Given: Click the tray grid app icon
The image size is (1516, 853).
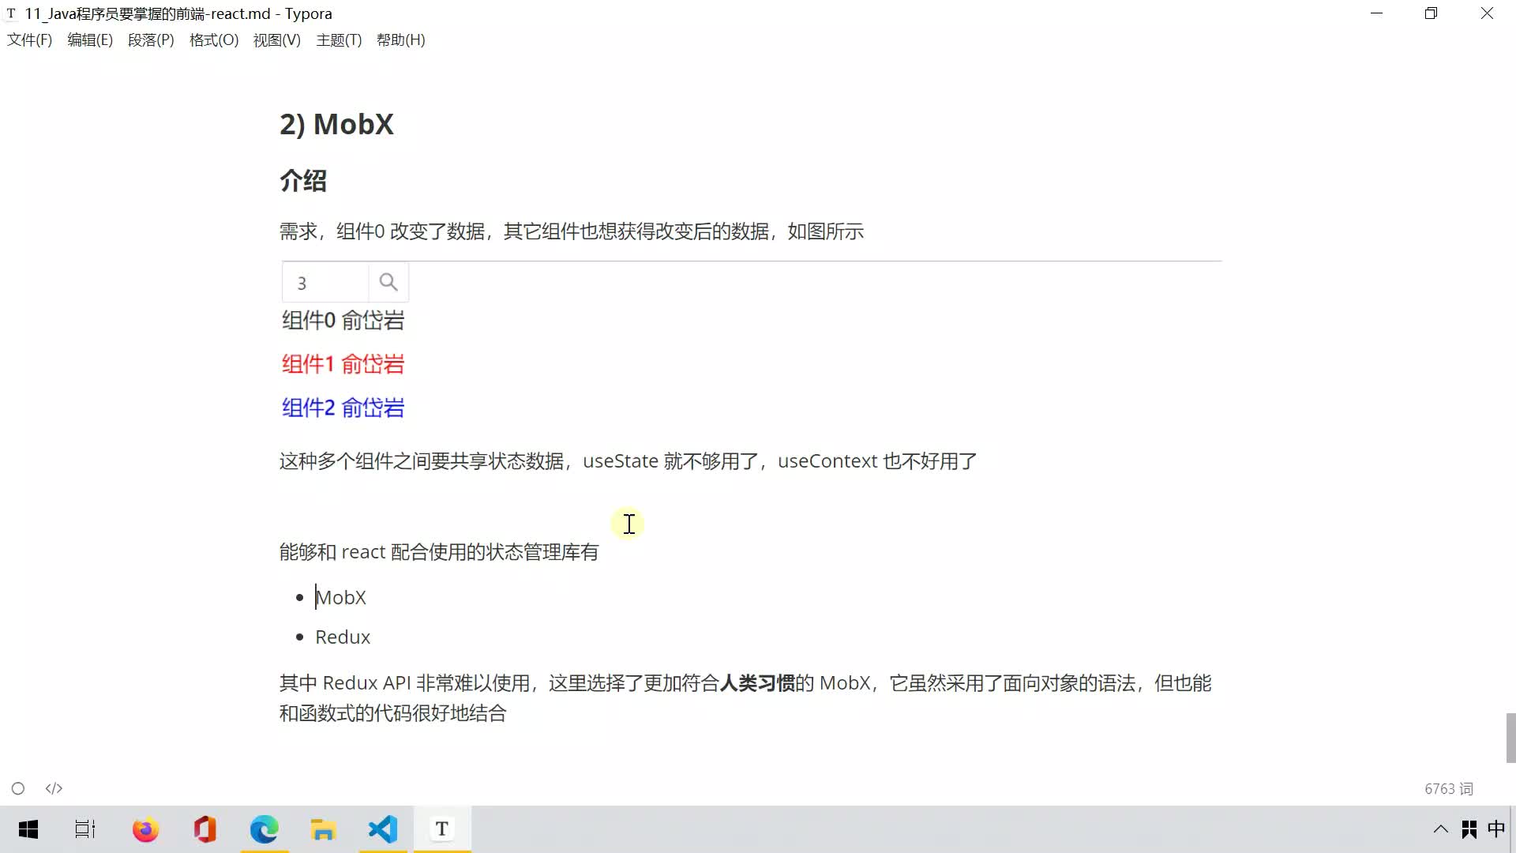Looking at the screenshot, I should coord(1469,829).
